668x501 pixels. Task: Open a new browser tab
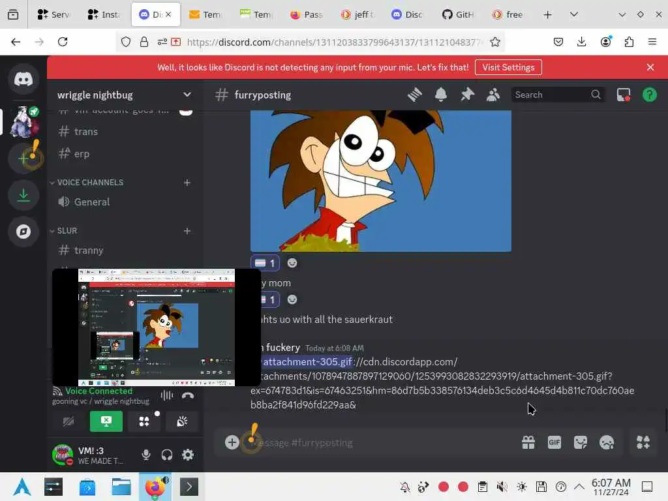click(547, 14)
